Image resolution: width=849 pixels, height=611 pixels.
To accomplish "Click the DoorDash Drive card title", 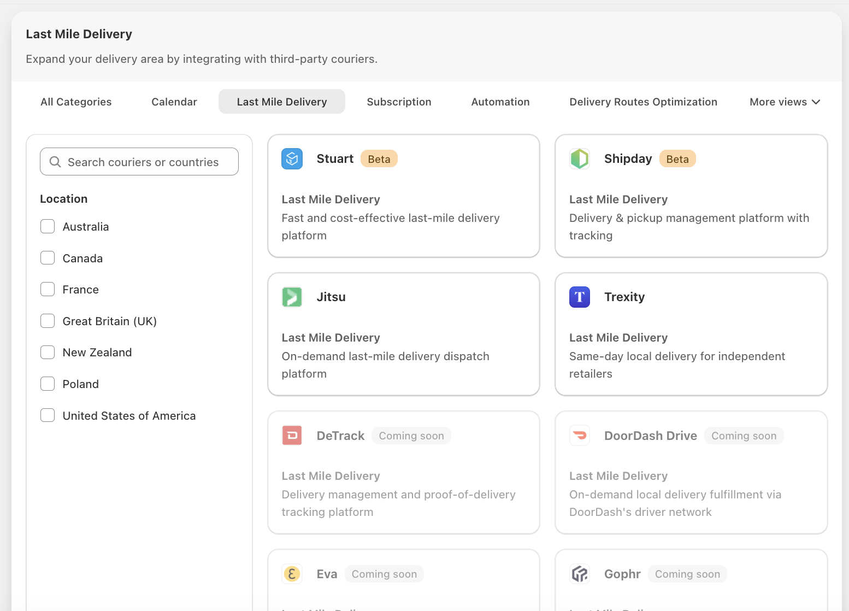I will 651,436.
